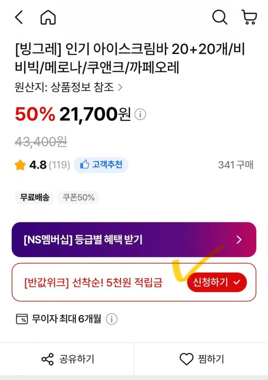Tap the 공유하기 label

pyautogui.click(x=77, y=359)
